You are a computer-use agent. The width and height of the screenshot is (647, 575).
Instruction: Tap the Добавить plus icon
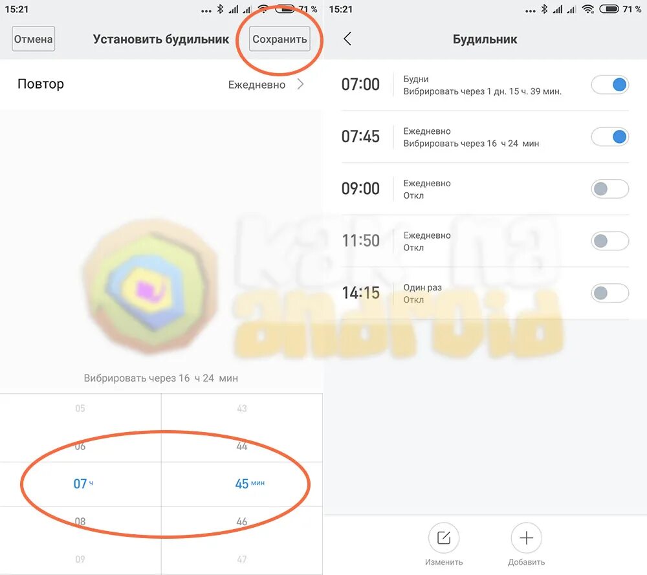tap(526, 538)
